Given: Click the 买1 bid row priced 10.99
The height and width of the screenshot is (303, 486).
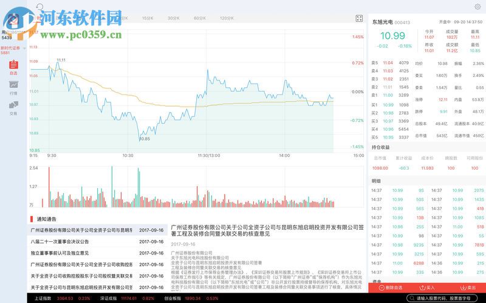Looking at the screenshot, I should coord(390,105).
